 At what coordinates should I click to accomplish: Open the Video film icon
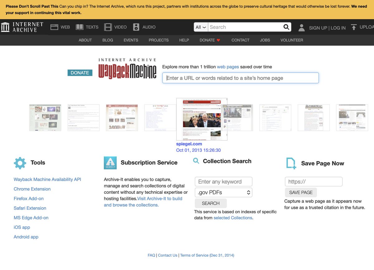(x=108, y=27)
